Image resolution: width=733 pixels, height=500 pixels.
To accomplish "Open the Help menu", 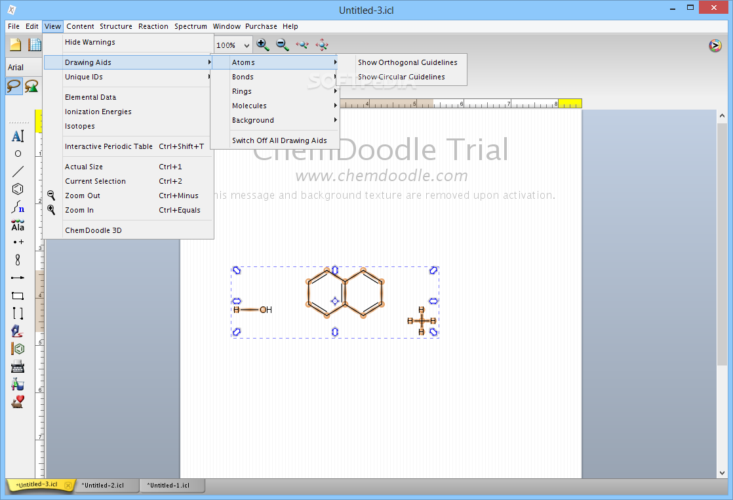I will pos(290,26).
